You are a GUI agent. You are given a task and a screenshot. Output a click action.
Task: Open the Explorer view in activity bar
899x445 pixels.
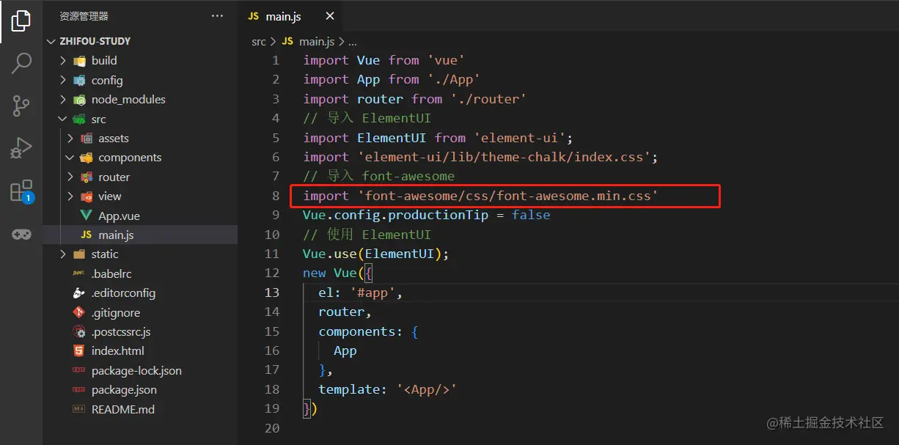tap(21, 21)
